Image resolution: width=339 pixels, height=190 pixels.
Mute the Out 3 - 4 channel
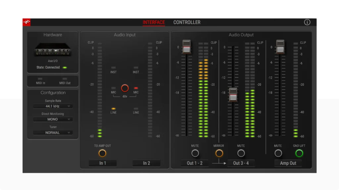[241, 153]
